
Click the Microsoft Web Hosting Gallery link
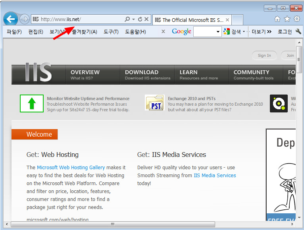pyautogui.click(x=71, y=168)
